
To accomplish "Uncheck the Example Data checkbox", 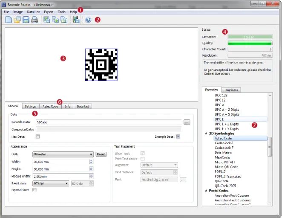I will 178,137.
